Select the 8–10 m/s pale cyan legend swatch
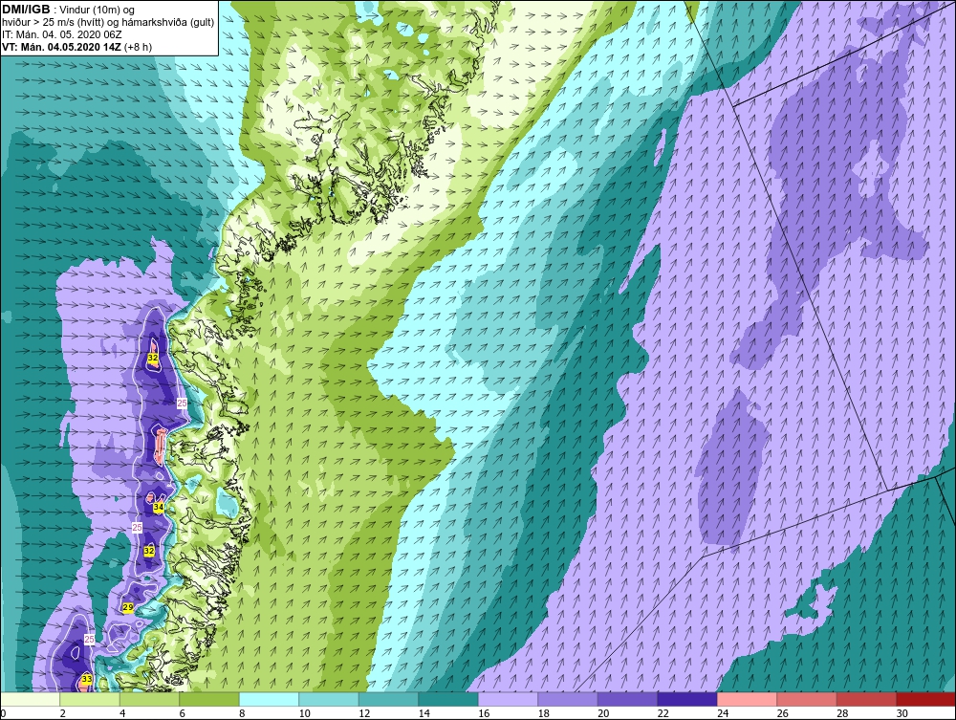 (x=269, y=699)
